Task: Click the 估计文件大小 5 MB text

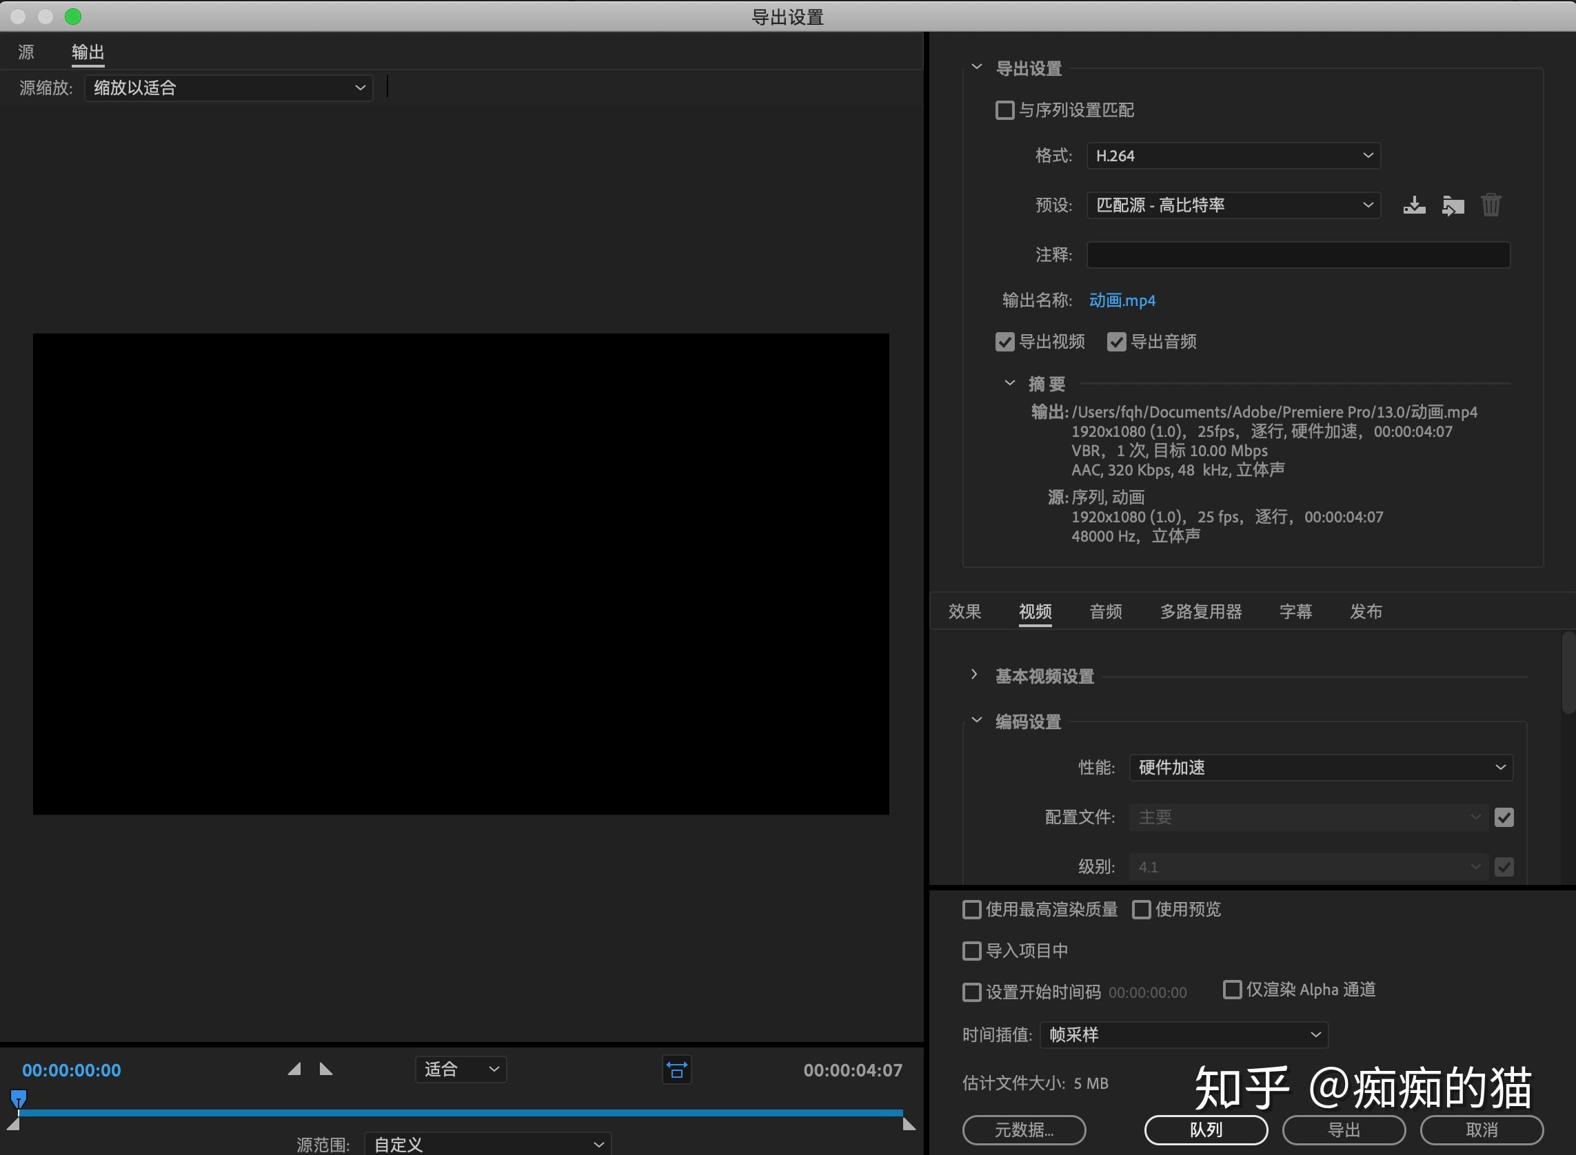Action: (x=1035, y=1084)
